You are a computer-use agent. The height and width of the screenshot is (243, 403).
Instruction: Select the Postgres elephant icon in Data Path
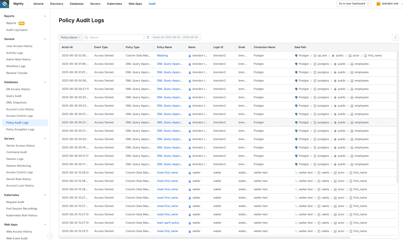point(296,55)
